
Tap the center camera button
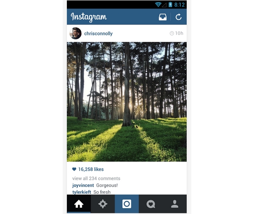tap(127, 204)
